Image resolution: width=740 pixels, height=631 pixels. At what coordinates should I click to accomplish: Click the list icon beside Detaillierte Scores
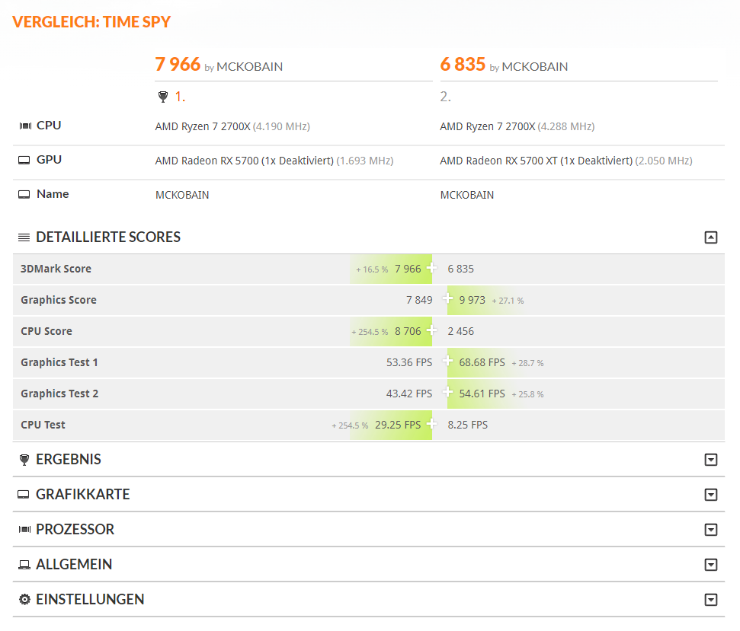click(24, 237)
